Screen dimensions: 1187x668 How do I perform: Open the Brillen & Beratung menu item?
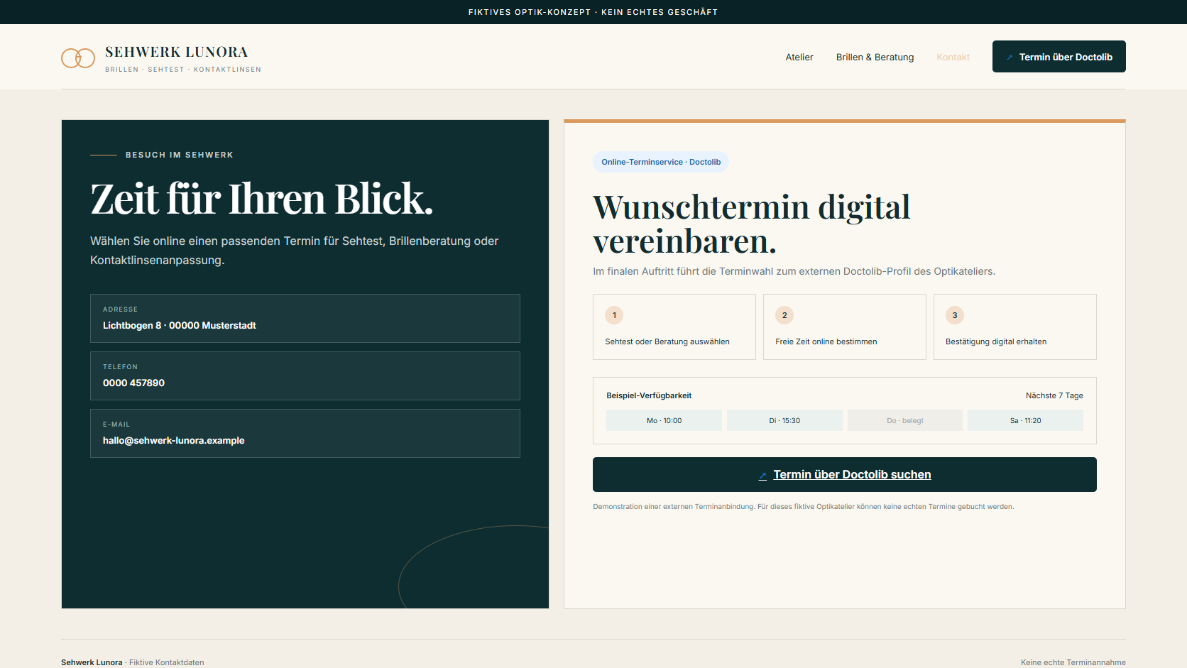(x=875, y=57)
